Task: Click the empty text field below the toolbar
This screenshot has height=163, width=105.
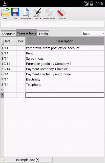Action: coord(52,24)
